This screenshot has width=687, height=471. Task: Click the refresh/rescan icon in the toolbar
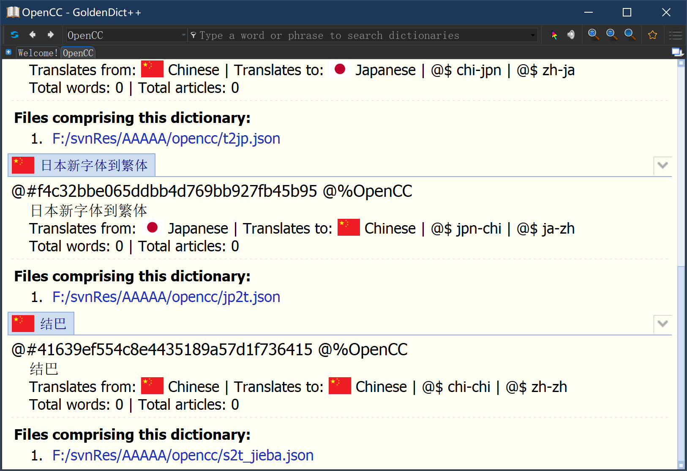coord(15,35)
